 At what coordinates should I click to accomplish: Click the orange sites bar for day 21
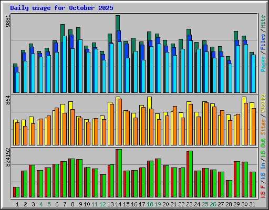175,125
